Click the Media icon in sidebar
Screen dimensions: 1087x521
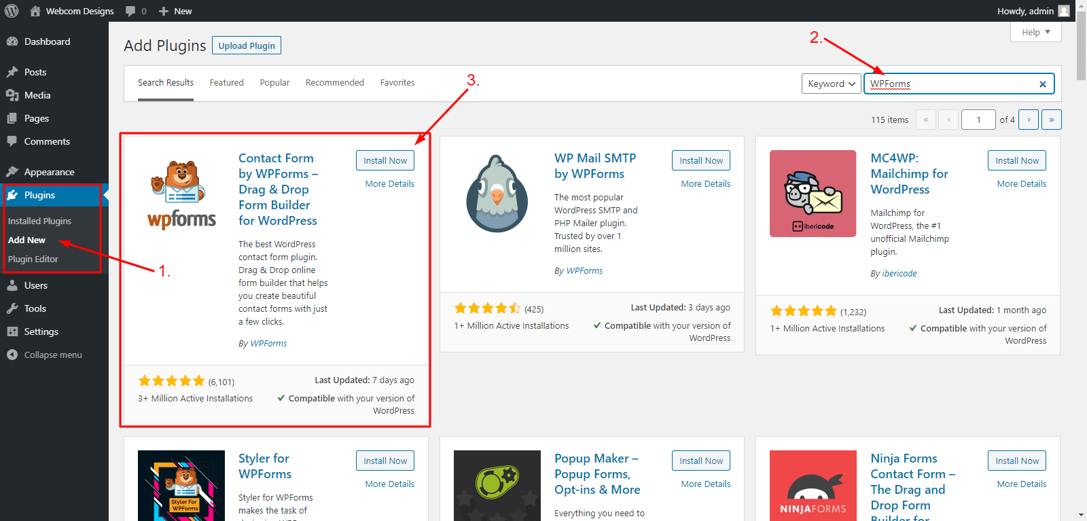pyautogui.click(x=12, y=95)
